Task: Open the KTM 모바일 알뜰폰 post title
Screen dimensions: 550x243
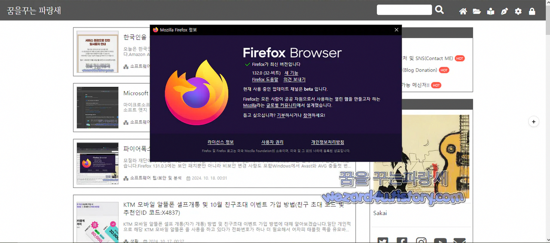Action: point(234,209)
